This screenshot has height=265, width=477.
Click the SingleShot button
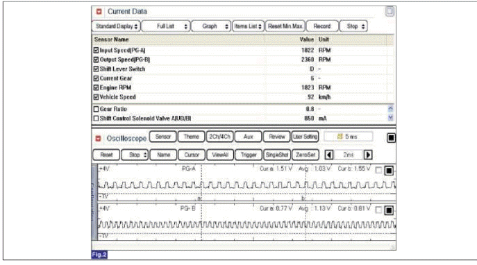pyautogui.click(x=277, y=155)
